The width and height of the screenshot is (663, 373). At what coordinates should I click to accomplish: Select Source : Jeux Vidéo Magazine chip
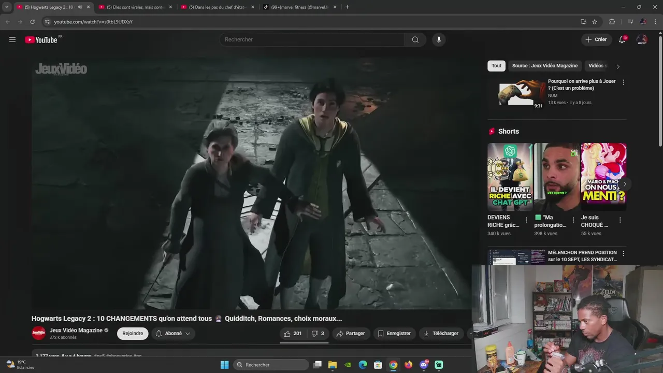(545, 66)
